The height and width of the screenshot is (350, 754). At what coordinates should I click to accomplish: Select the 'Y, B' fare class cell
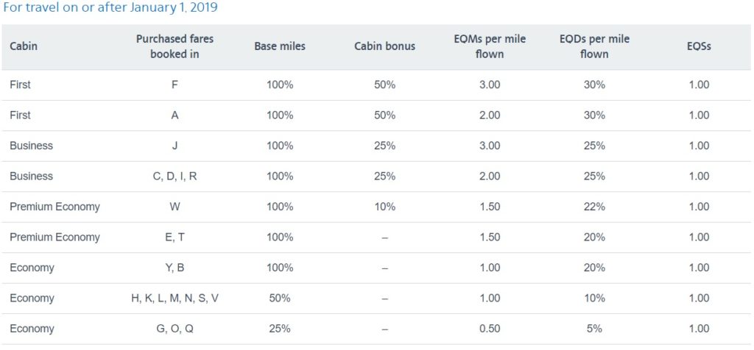tap(175, 268)
